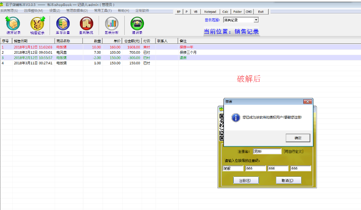This screenshot has width=361, height=210.
Task: Select the row dated 2018年1月12日 11:02:03
Action: pyautogui.click(x=180, y=47)
